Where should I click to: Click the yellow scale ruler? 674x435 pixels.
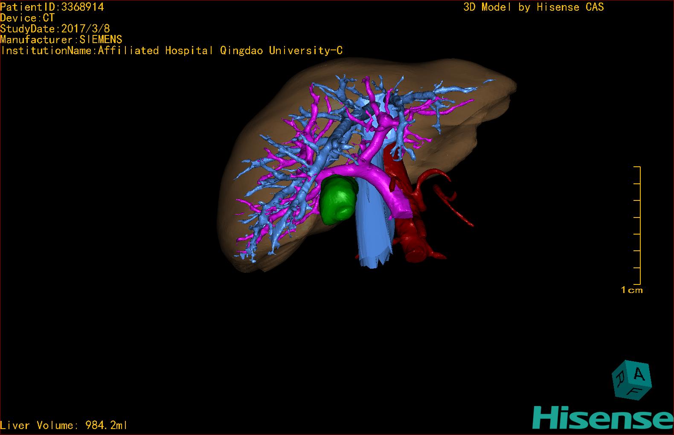coord(637,225)
